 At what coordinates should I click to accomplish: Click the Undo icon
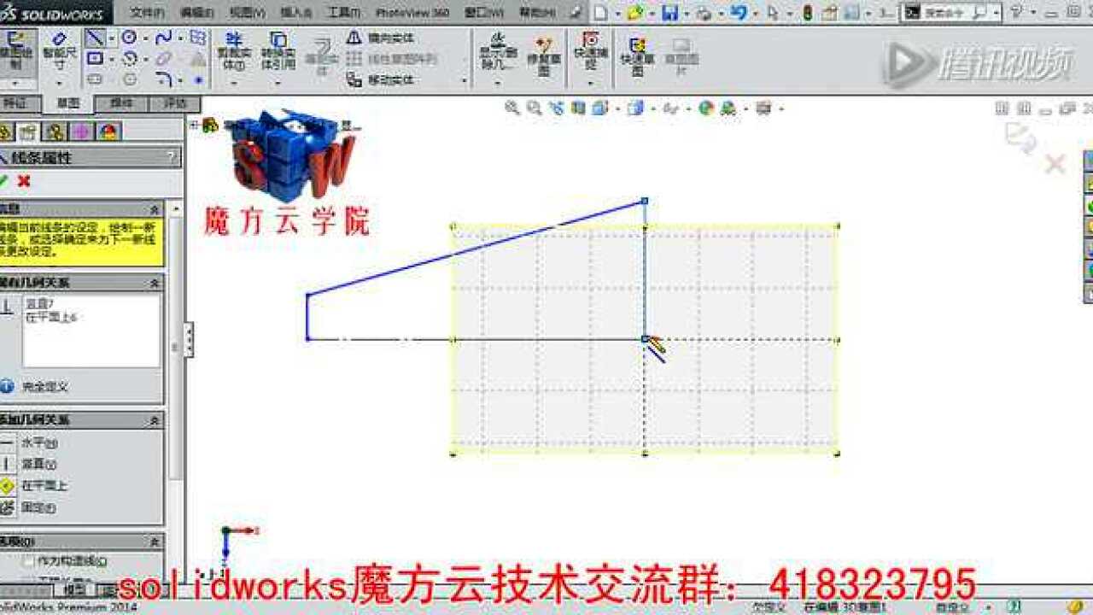[x=739, y=13]
